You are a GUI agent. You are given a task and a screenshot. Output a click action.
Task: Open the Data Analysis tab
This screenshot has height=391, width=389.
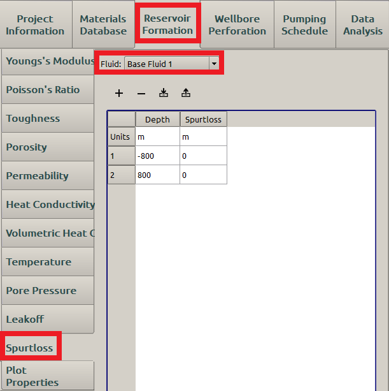363,25
